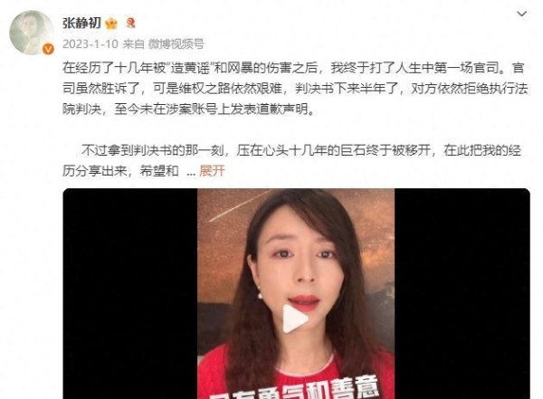
Task: Click the right black letterbox of video
Action: click(462, 294)
